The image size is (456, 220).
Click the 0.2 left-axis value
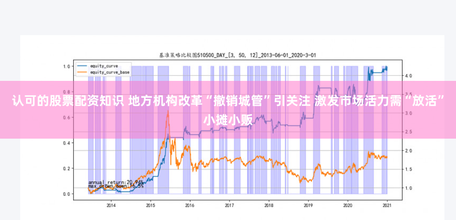(x=67, y=168)
